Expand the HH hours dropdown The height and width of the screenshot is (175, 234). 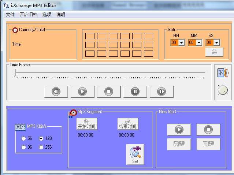(x=181, y=42)
